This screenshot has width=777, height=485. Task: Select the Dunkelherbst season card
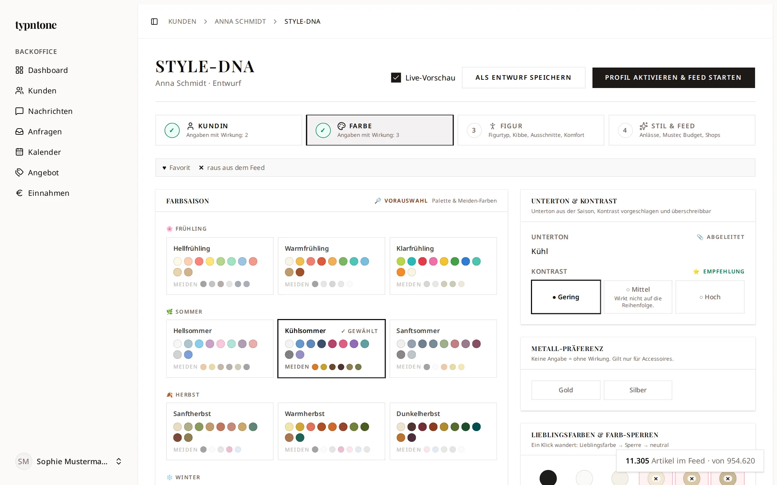click(443, 431)
